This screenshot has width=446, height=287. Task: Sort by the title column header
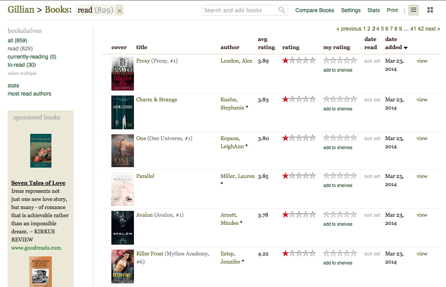point(142,47)
